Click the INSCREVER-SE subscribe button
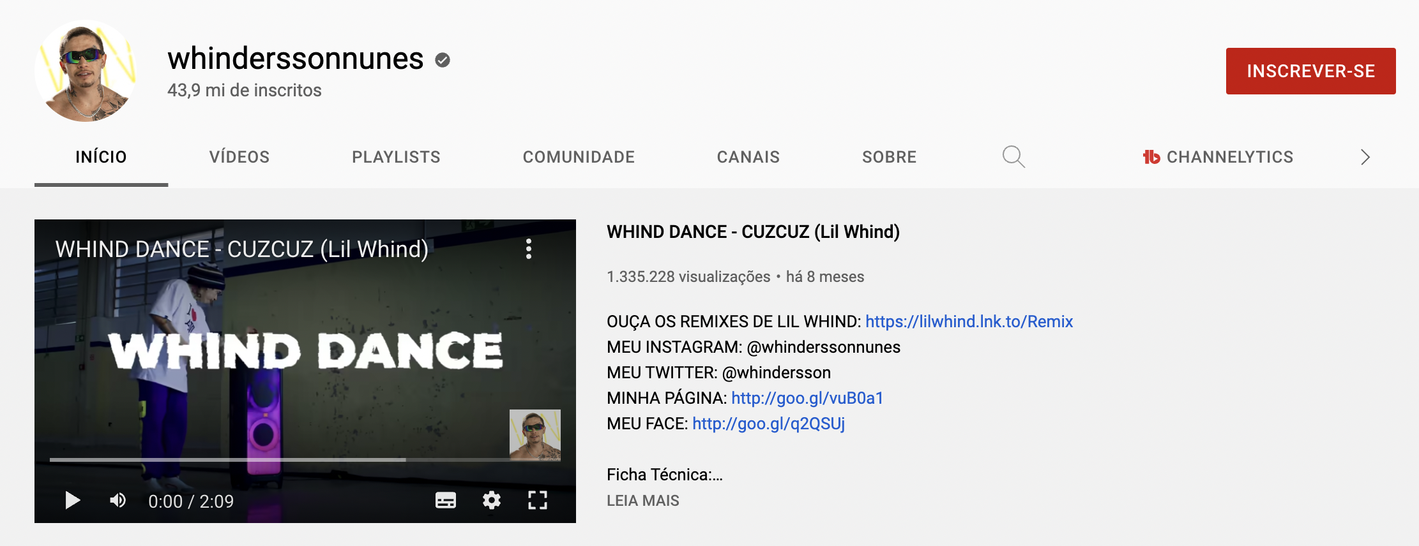The width and height of the screenshot is (1419, 546). 1310,71
